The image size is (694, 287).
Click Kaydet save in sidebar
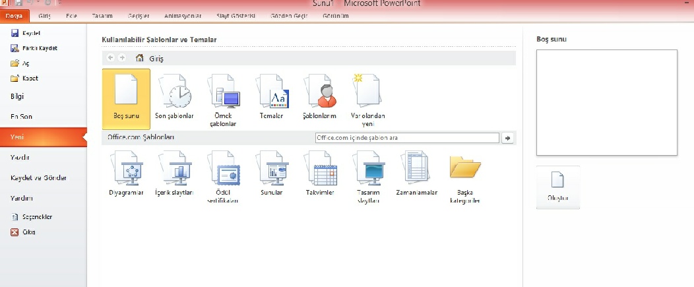tap(26, 33)
